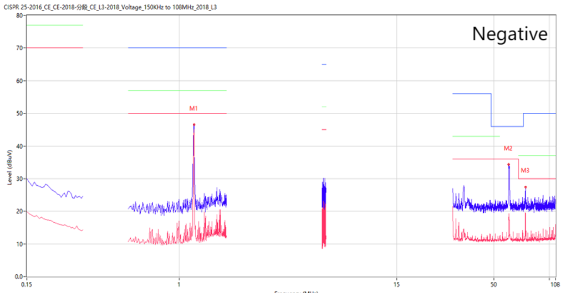
Task: Click the 80 tick on the level axis
Action: click(x=19, y=15)
